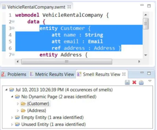This screenshot has height=130, width=157.
Task: Click the print icon in Smell Results toolbar
Action: click(141, 82)
